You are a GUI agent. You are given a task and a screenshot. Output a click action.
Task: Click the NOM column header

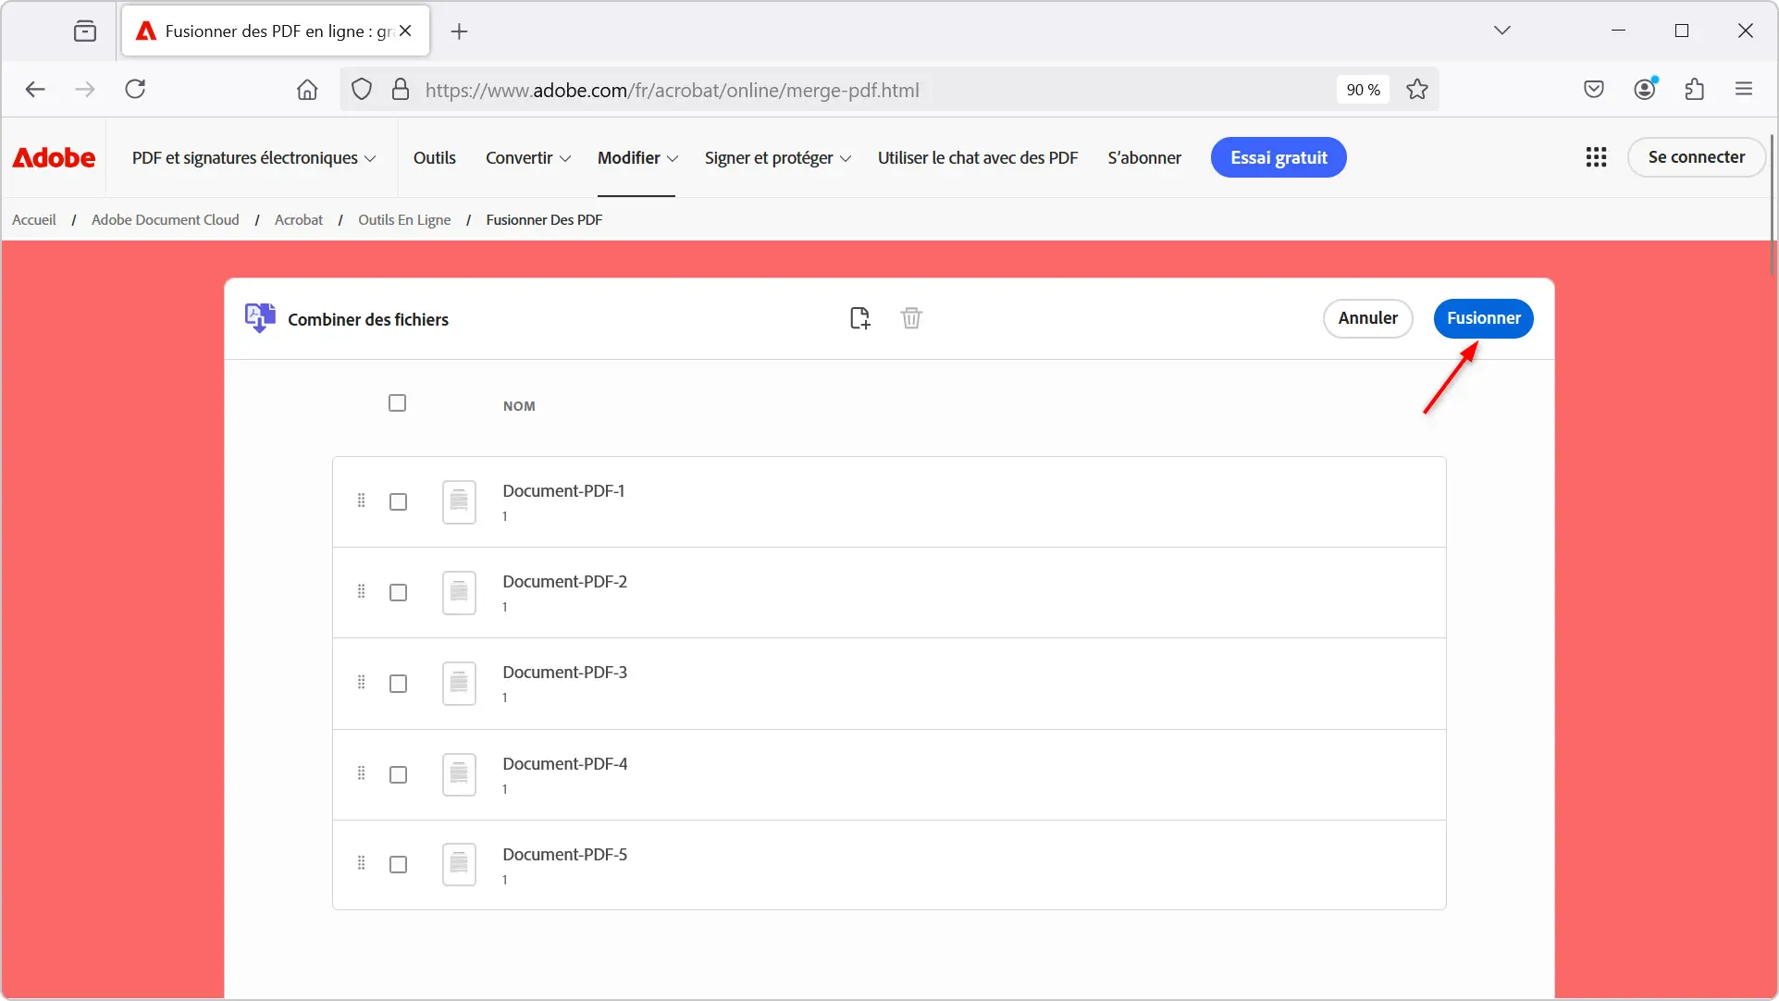519,406
